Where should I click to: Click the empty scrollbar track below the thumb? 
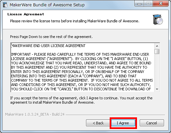[157, 70]
